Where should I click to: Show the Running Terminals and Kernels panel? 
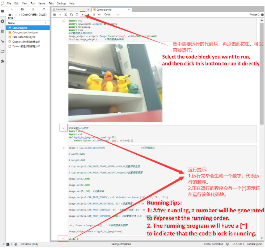pyautogui.click(x=3, y=21)
